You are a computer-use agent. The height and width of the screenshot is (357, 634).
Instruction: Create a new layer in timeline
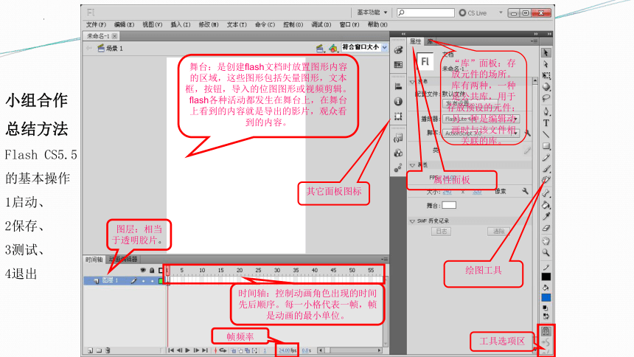pyautogui.click(x=90, y=350)
